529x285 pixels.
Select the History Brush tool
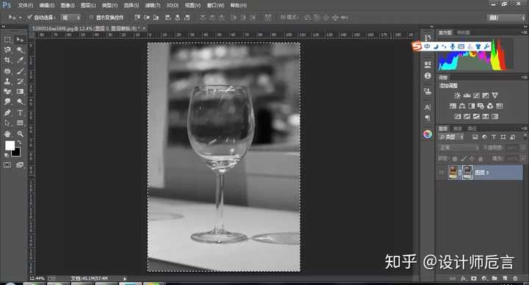point(20,82)
